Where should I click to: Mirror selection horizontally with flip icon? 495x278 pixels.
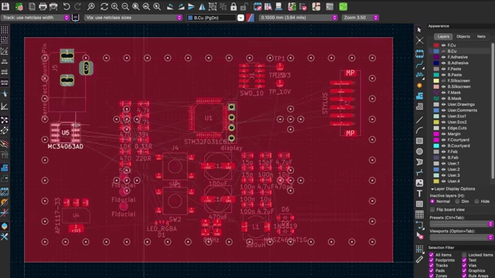[x=202, y=6]
